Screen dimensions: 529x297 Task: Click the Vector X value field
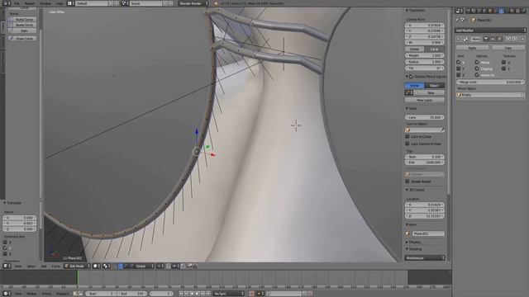(20, 218)
